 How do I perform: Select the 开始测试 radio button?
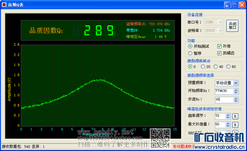point(190,46)
